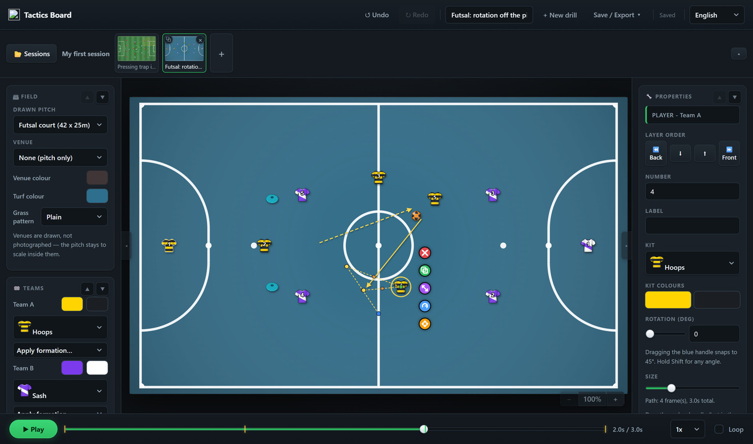753x444 pixels.
Task: Select yellow player number 5
Action: point(435,198)
